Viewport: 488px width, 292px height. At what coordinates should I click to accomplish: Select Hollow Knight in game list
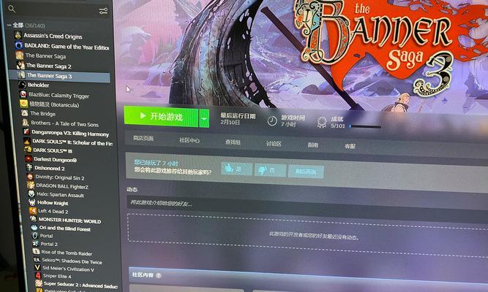[x=53, y=203]
